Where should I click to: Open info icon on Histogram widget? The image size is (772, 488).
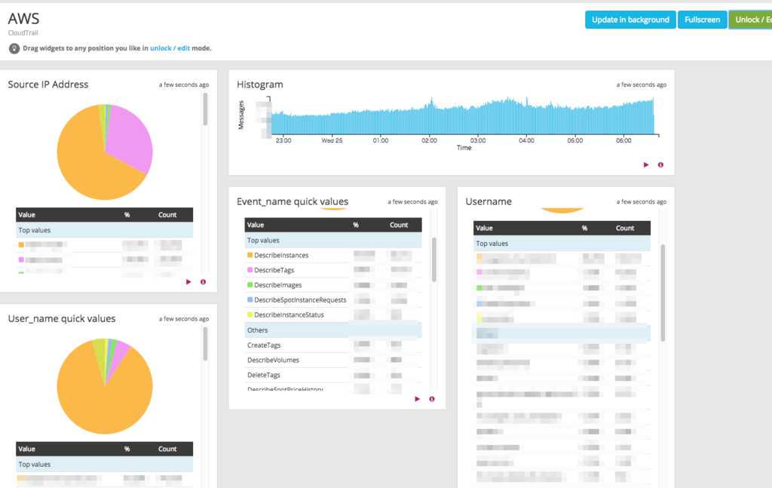(660, 164)
